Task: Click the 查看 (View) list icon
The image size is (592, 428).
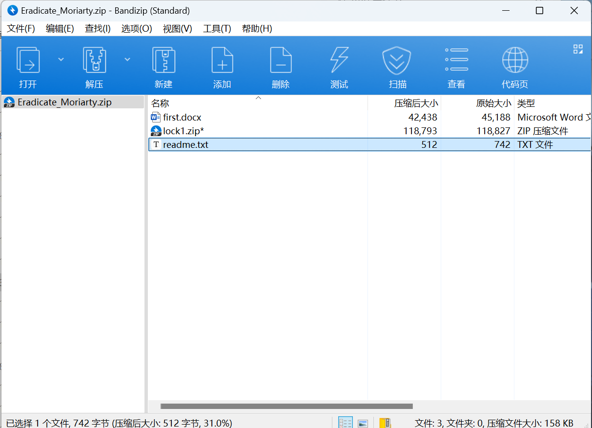Action: click(456, 60)
